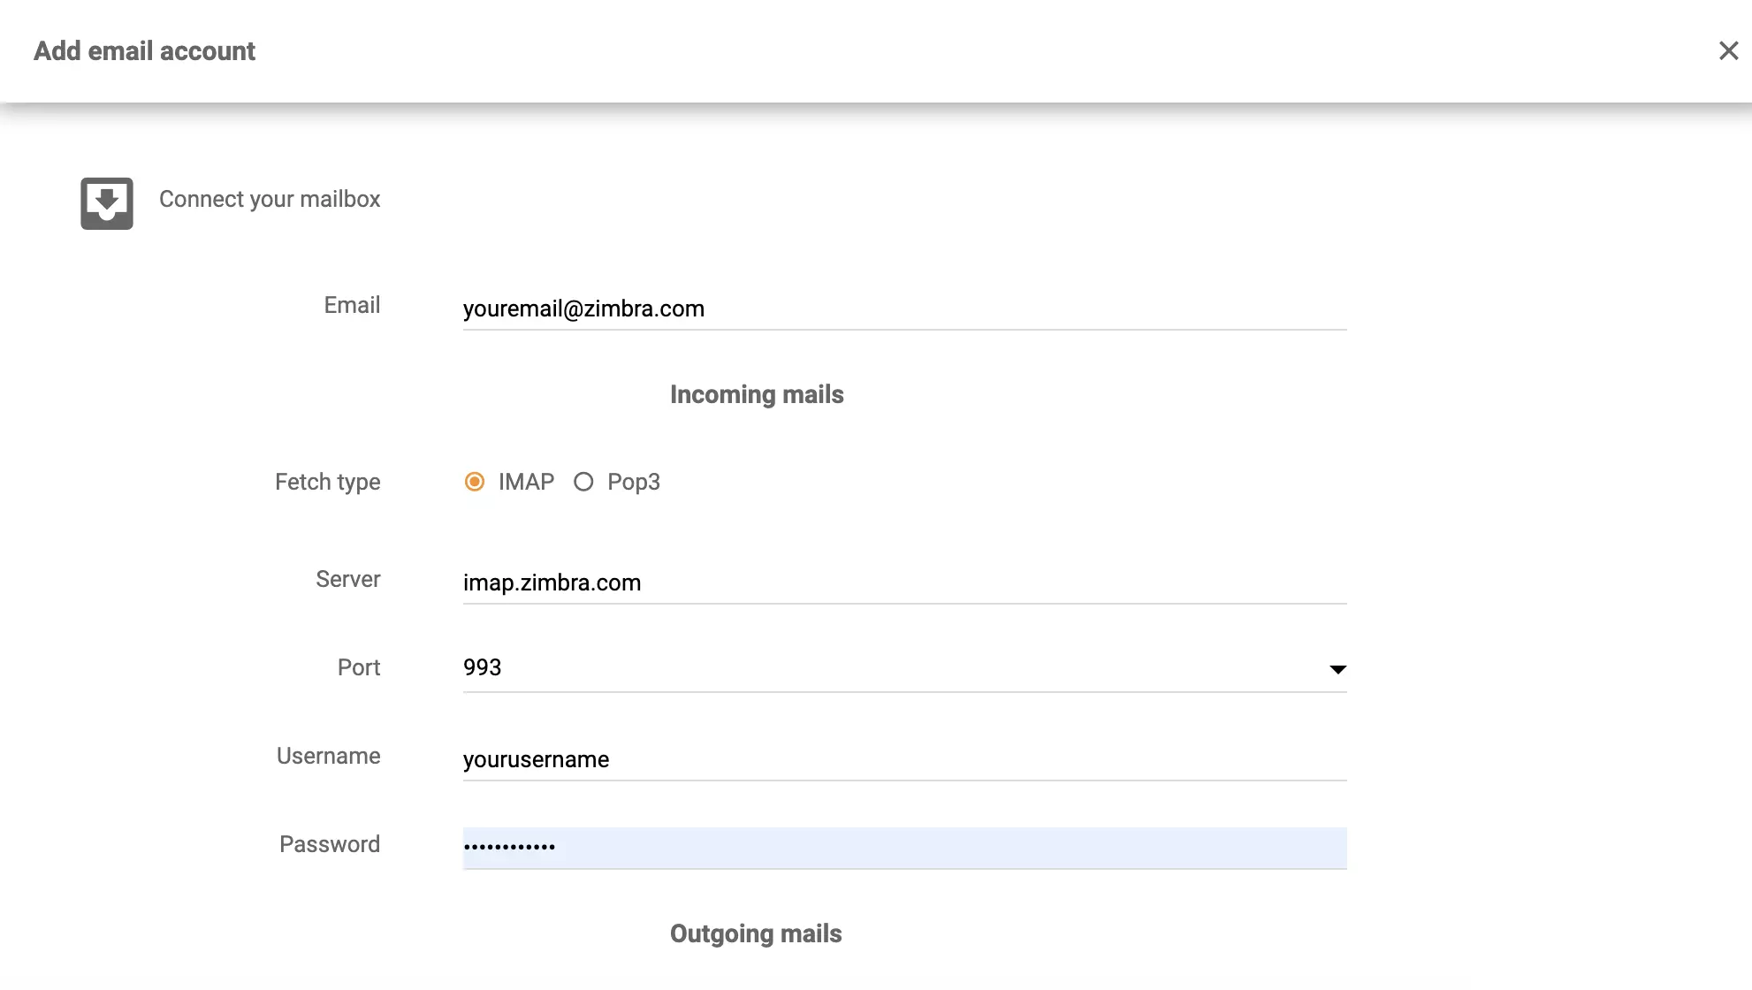Select the IMAP fetch type
1752x990 pixels.
(475, 482)
